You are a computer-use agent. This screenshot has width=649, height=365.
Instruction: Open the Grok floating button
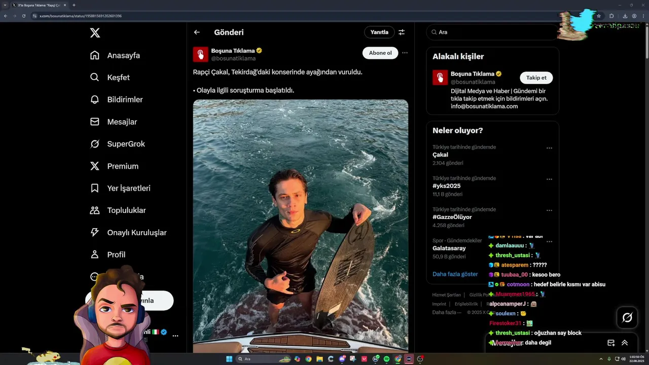click(627, 318)
